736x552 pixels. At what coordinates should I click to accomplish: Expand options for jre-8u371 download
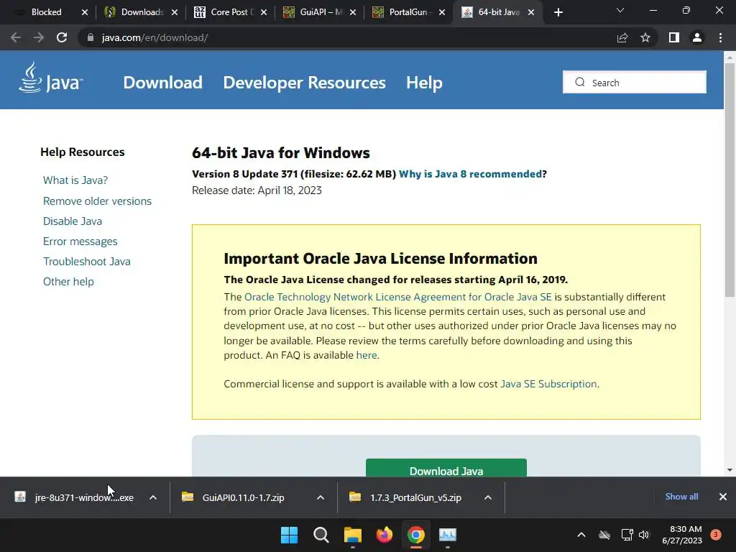153,497
